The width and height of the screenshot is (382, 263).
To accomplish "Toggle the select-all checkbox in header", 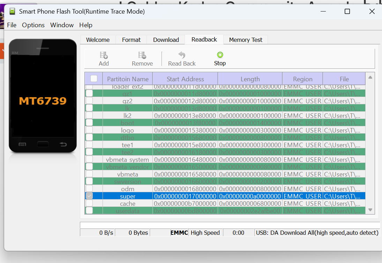I will point(94,78).
